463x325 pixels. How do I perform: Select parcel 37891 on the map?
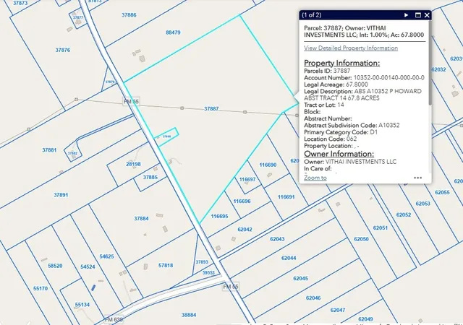(x=61, y=195)
